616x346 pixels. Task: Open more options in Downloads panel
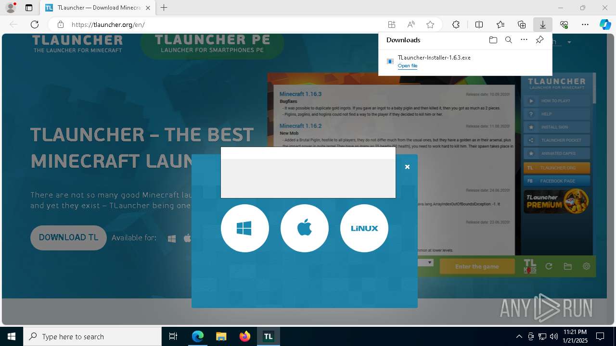coord(524,40)
